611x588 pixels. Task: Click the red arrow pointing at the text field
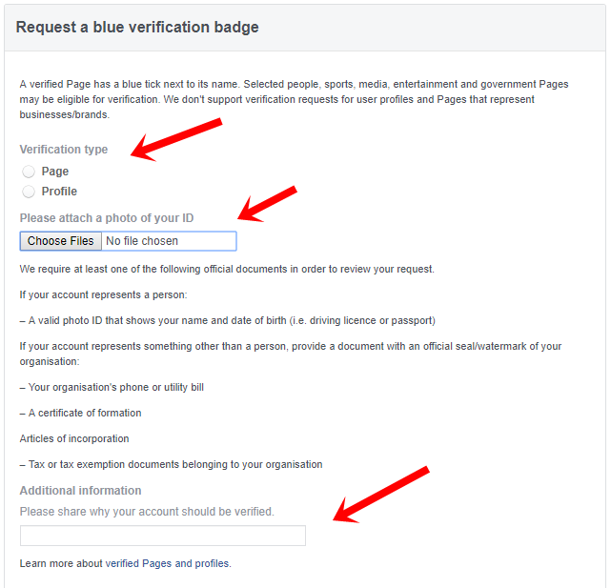tap(381, 495)
